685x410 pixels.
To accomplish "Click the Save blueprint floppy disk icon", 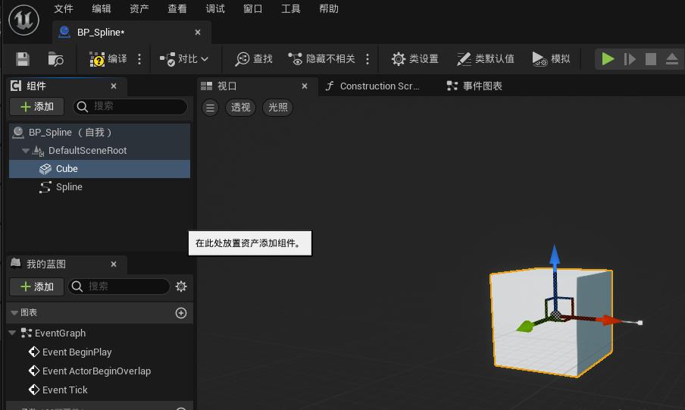I will pyautogui.click(x=23, y=59).
